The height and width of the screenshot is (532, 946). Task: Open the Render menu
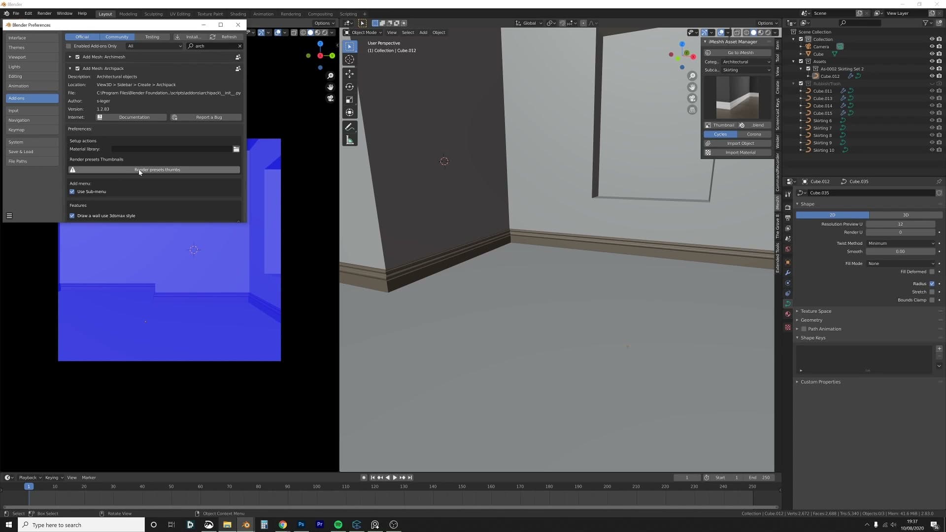tap(44, 13)
